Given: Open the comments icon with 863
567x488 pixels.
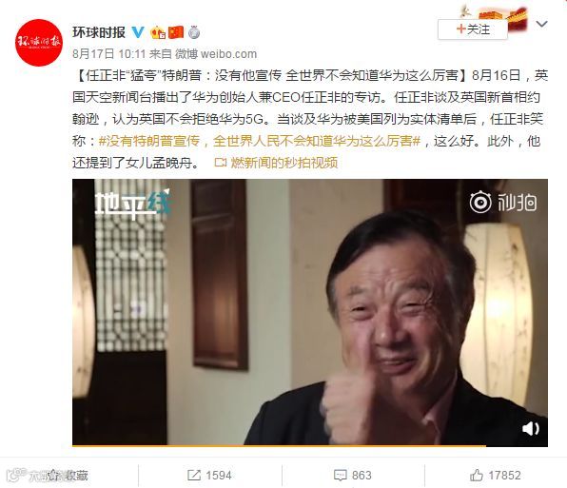Looking at the screenshot, I should (x=353, y=475).
